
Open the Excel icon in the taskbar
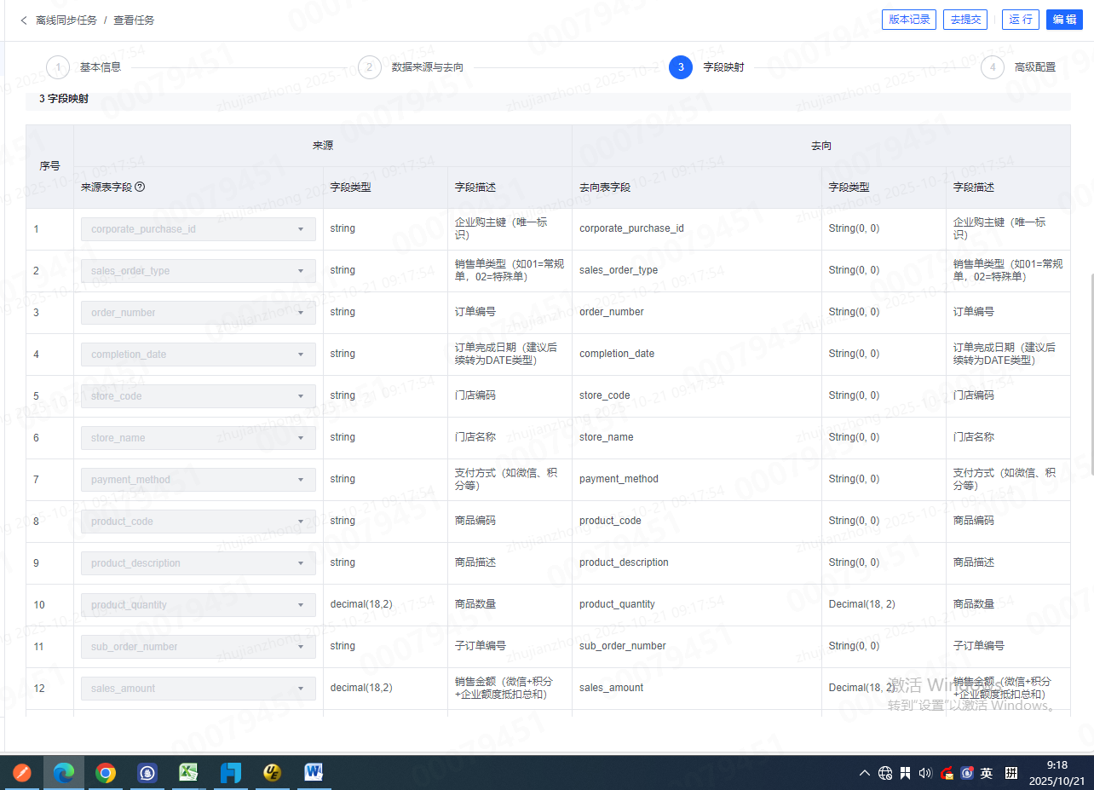coord(188,773)
